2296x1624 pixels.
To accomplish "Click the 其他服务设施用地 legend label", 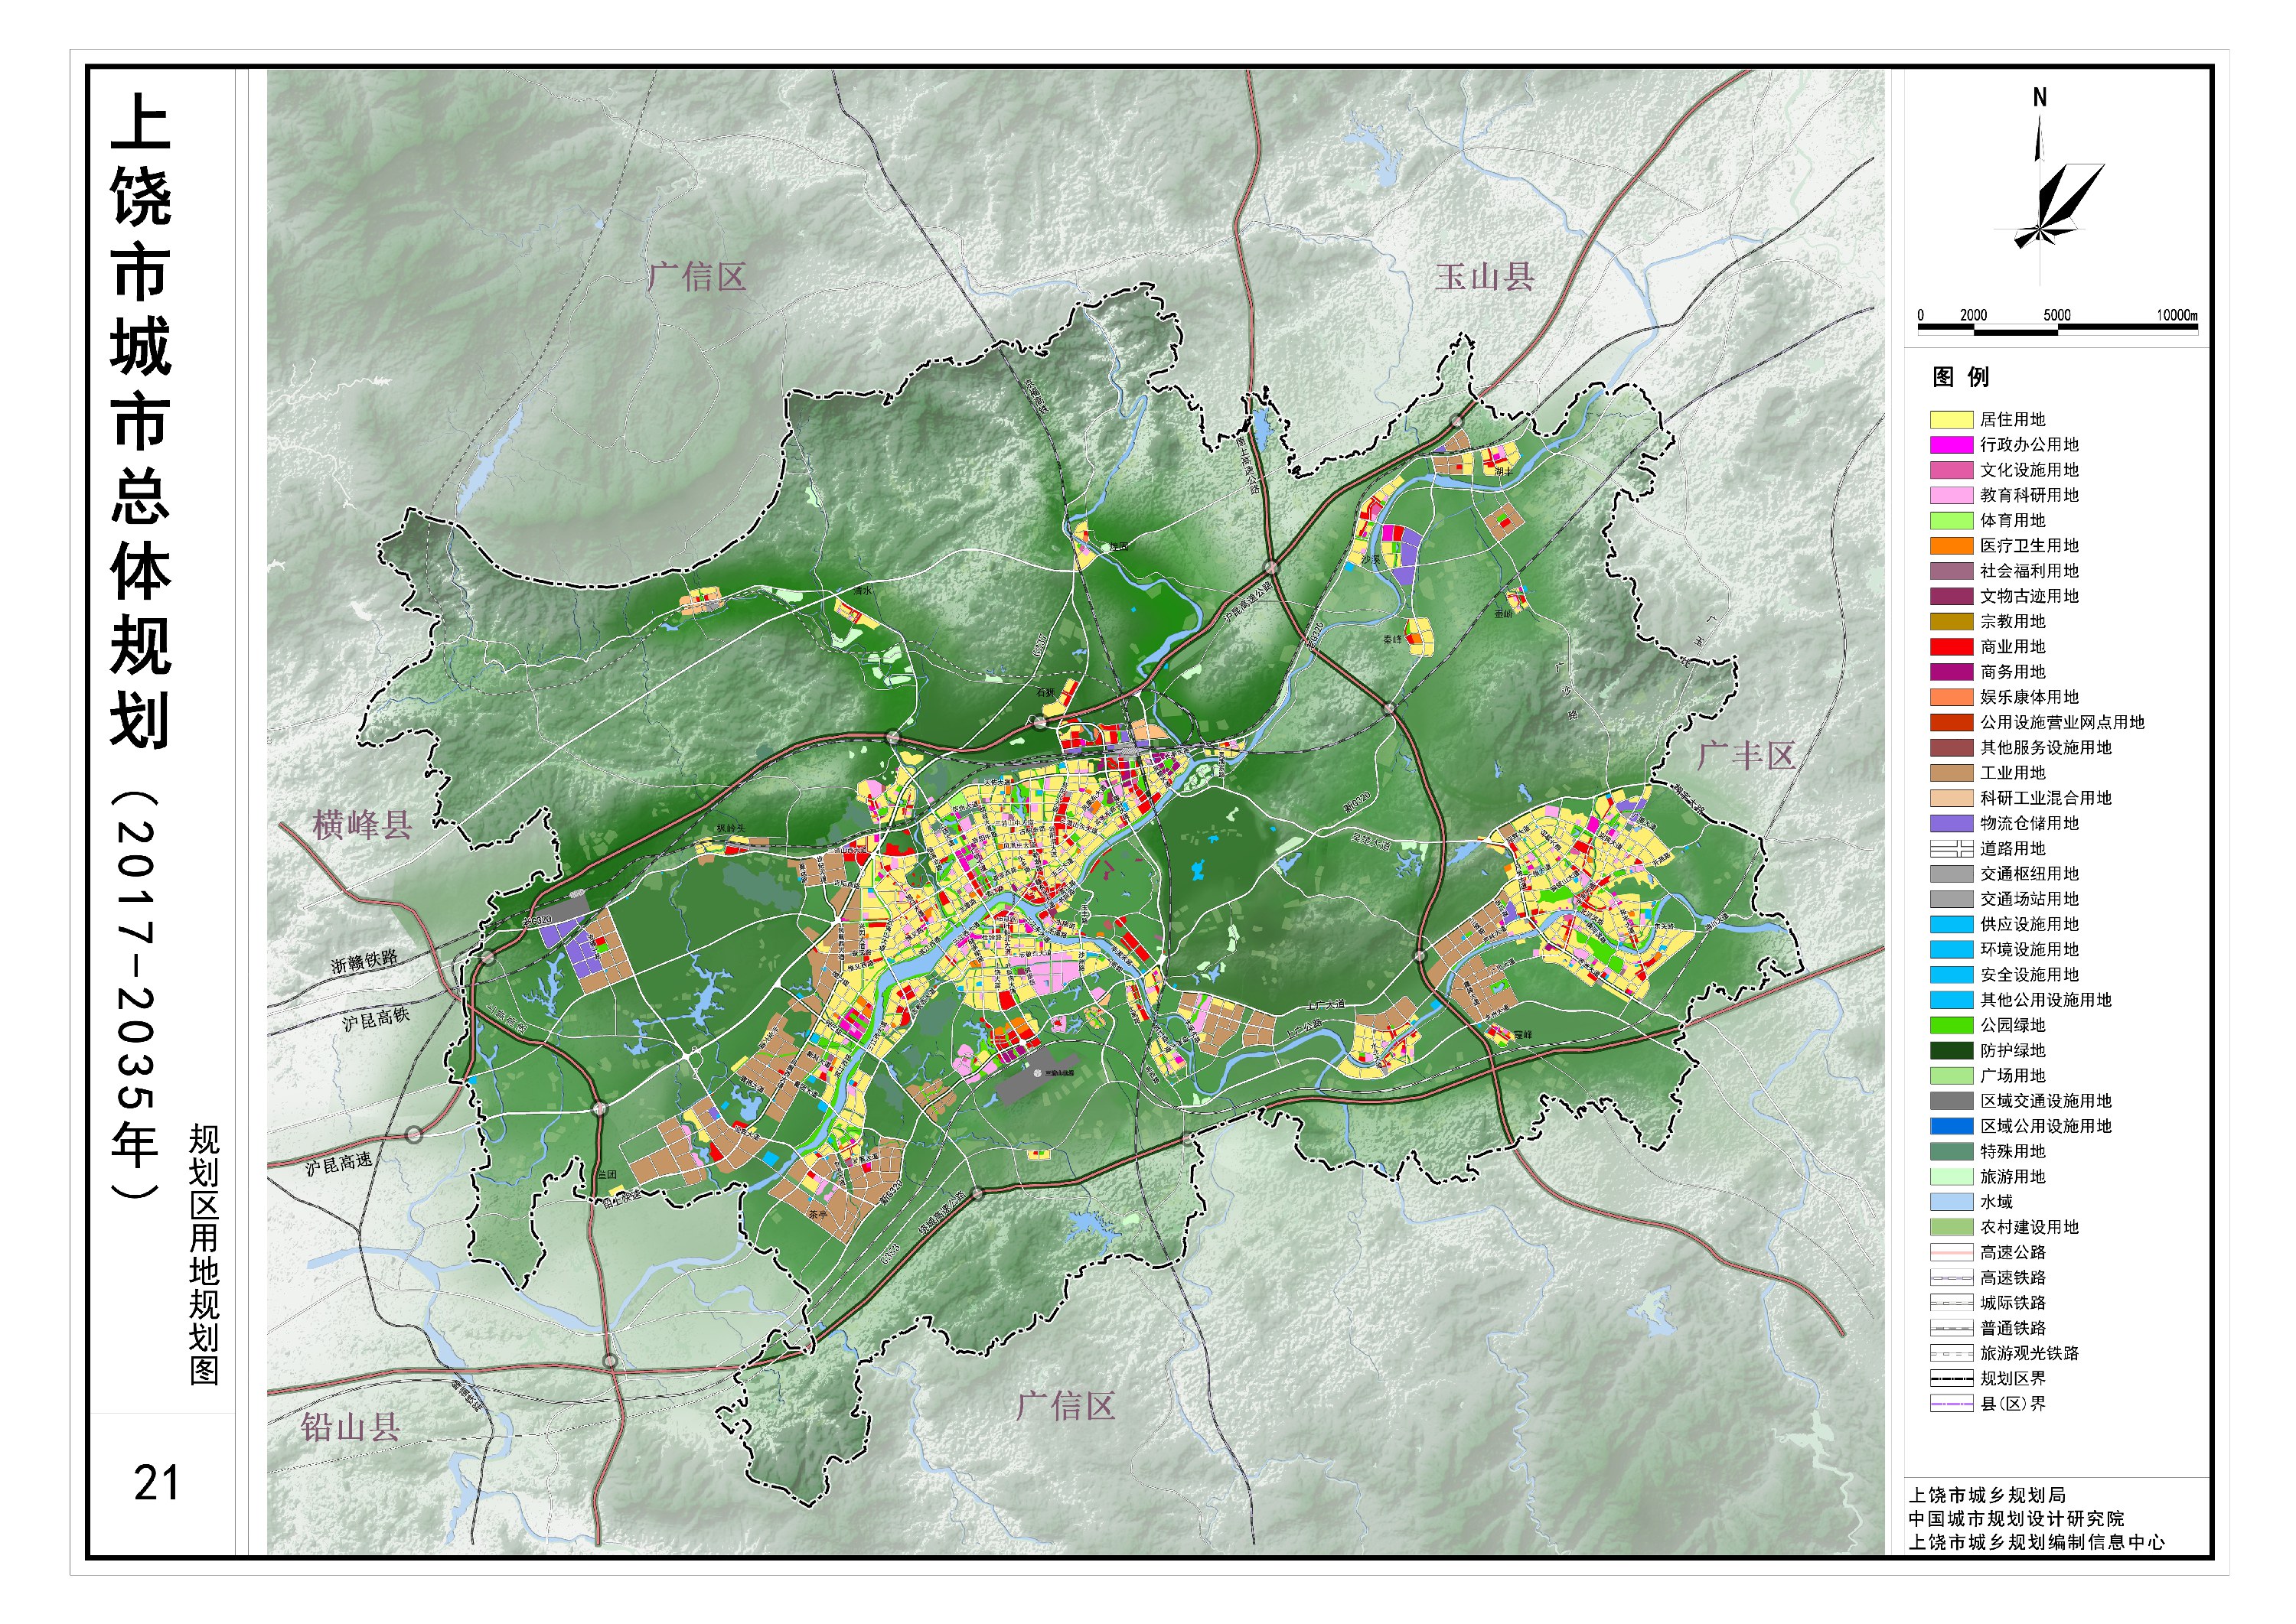I will (2046, 748).
